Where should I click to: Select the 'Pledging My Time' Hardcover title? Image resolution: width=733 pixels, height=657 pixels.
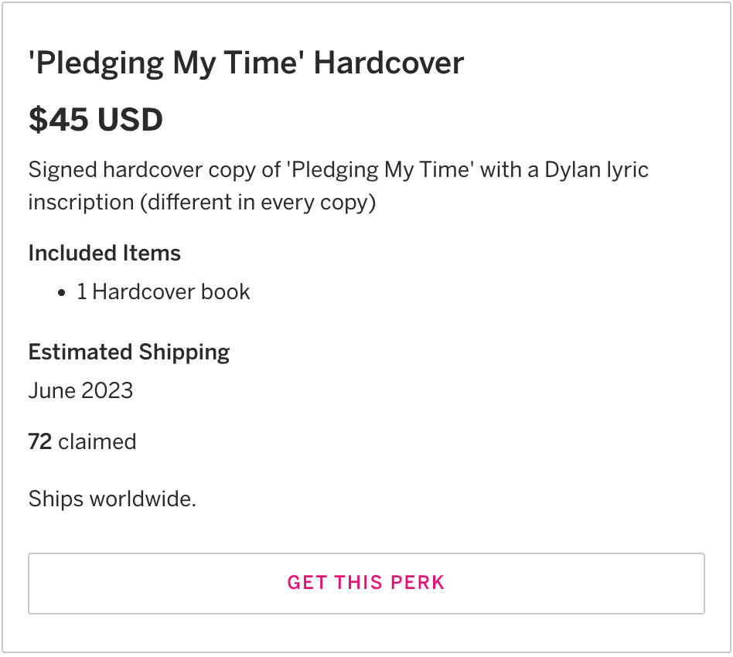[246, 63]
